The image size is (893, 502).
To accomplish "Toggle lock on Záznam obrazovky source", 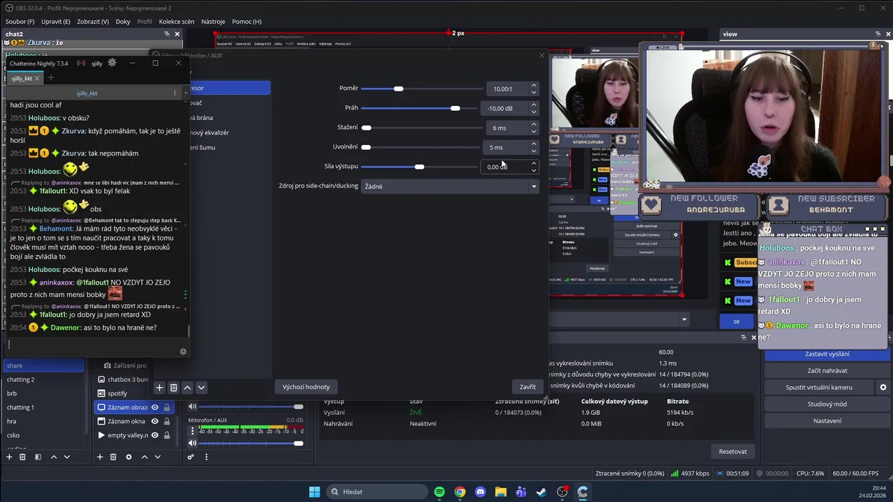I will 167,407.
